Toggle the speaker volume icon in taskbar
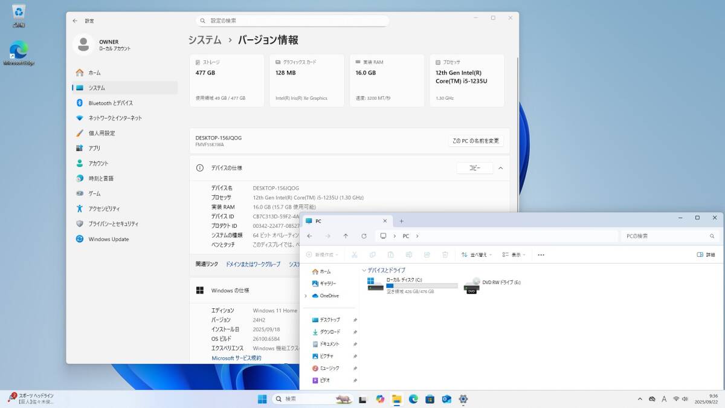Screen dimensions: 725x408 685,399
